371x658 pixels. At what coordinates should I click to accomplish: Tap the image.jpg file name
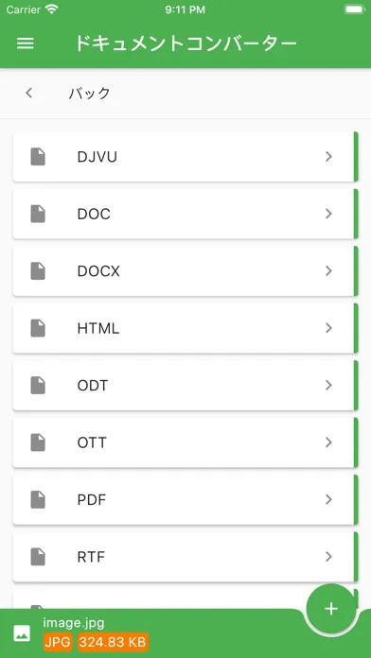74,623
